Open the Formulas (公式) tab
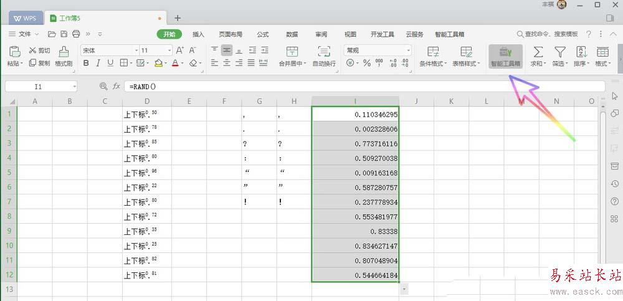 pos(263,34)
